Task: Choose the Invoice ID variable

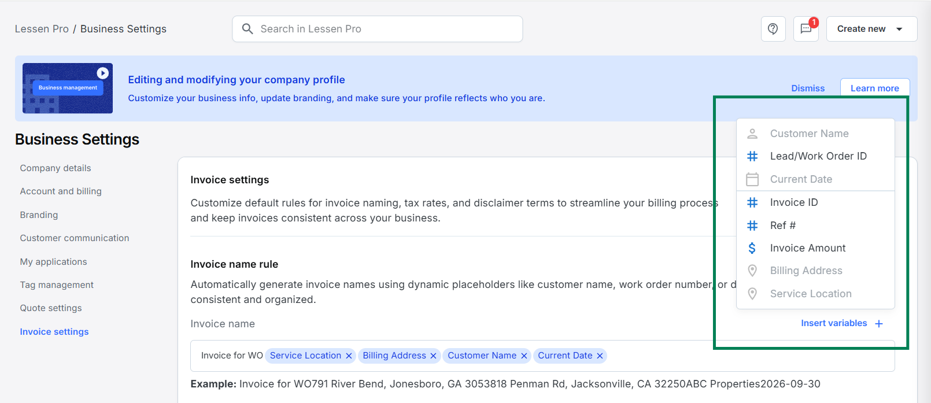Action: 793,202
